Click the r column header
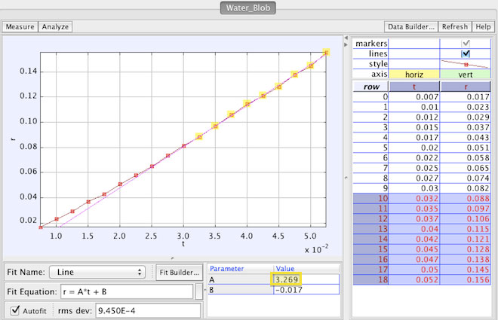Image resolution: width=498 pixels, height=320 pixels. (466, 86)
